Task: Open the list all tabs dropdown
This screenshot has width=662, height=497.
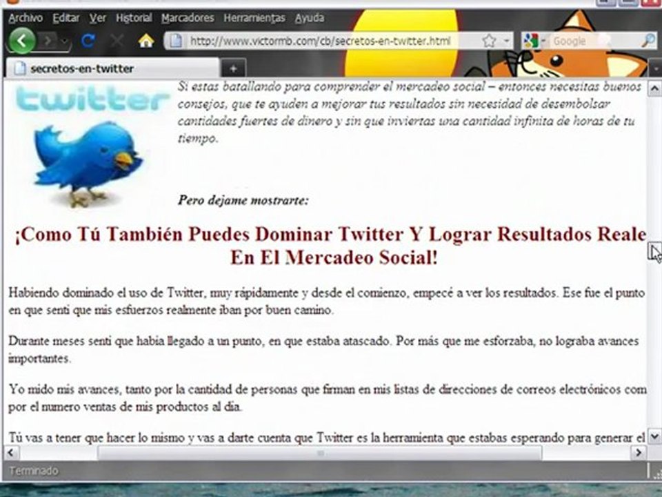Action: tap(656, 68)
